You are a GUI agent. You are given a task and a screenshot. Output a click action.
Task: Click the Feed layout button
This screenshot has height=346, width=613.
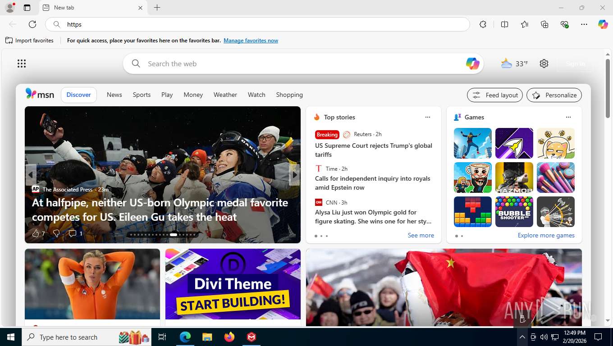click(x=495, y=95)
